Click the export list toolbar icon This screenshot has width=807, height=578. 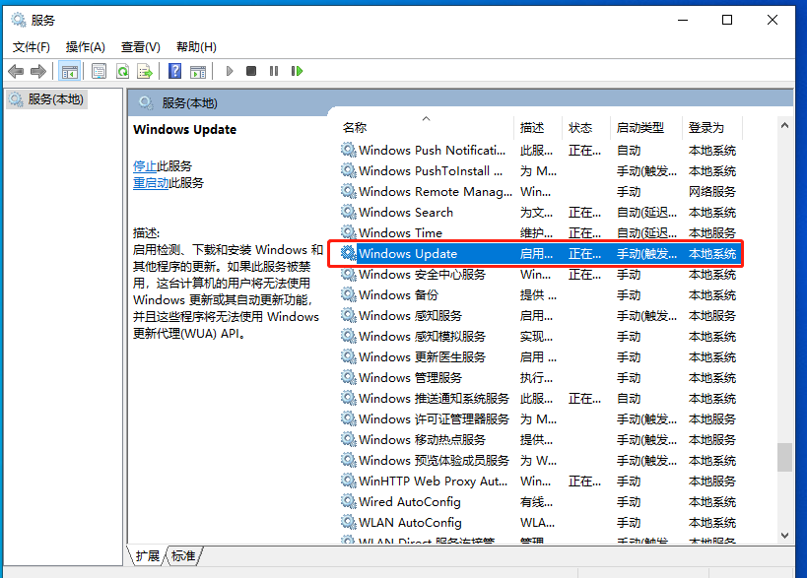pyautogui.click(x=145, y=70)
